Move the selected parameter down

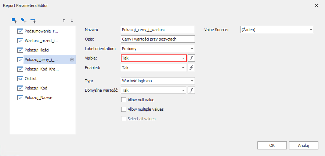[x=72, y=20]
